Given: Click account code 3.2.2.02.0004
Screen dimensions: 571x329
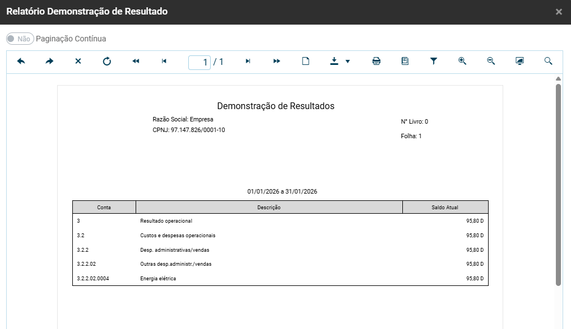Looking at the screenshot, I should coord(93,279).
